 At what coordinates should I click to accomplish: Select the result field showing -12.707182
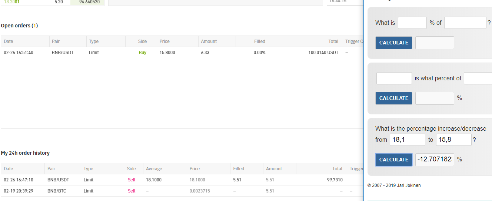click(434, 160)
